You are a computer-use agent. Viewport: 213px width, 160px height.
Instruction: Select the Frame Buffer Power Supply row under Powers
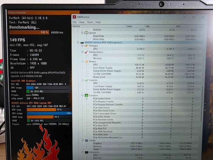pyautogui.click(x=144, y=71)
